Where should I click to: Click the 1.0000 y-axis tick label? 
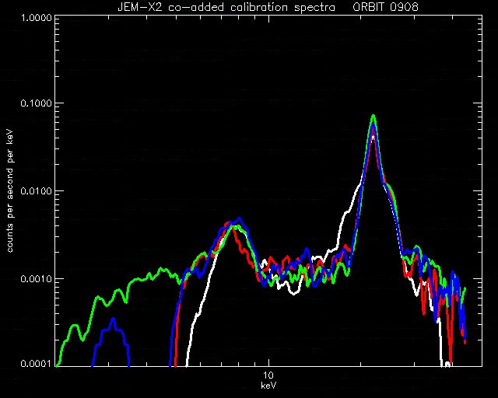coord(37,17)
